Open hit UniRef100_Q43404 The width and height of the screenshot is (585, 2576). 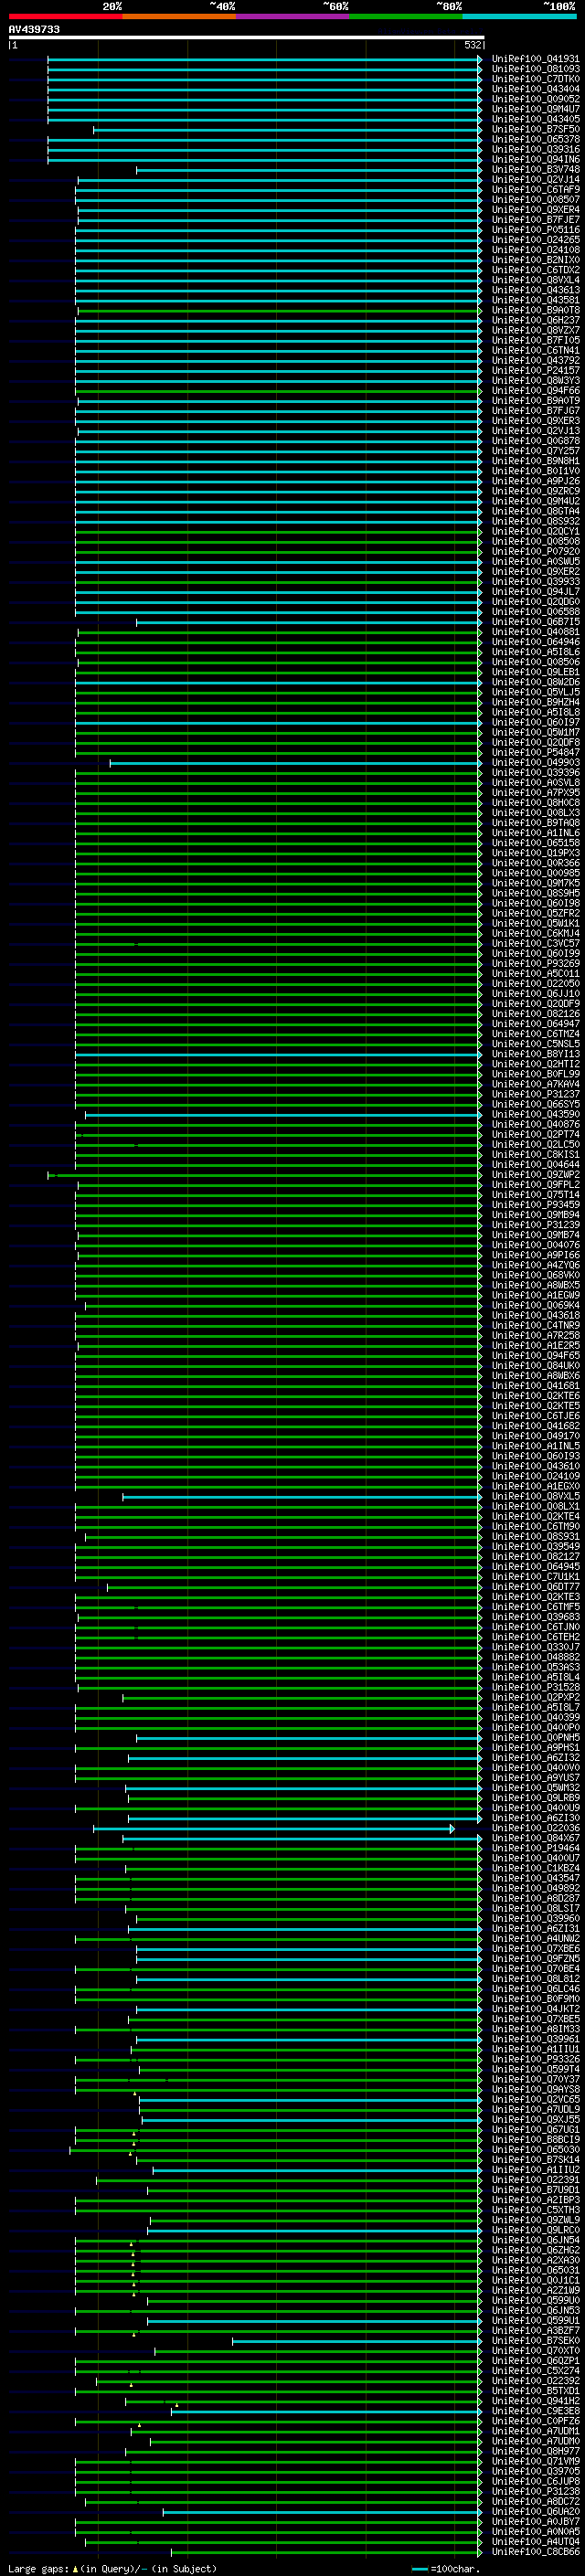535,89
